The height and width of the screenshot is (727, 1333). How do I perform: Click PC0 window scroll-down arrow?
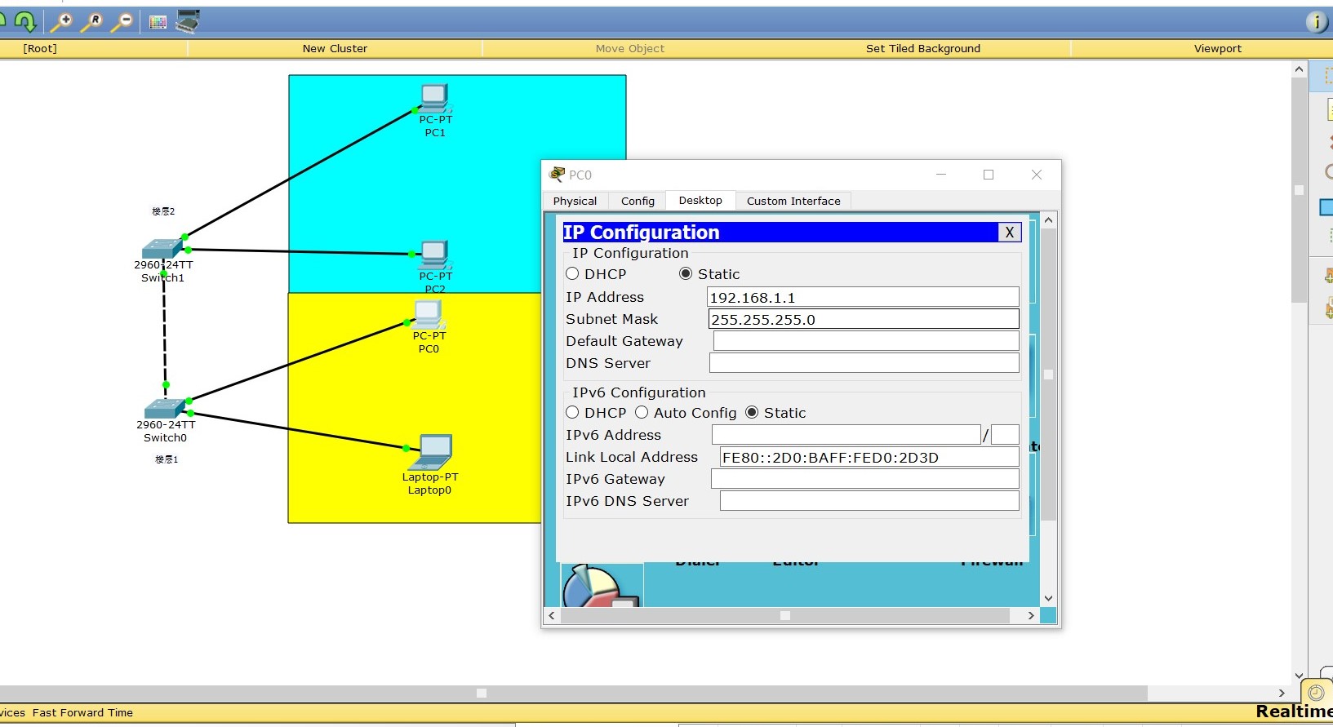click(1049, 598)
